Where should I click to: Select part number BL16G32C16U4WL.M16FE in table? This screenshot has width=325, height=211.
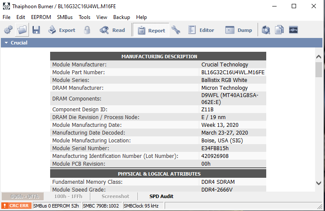click(233, 72)
